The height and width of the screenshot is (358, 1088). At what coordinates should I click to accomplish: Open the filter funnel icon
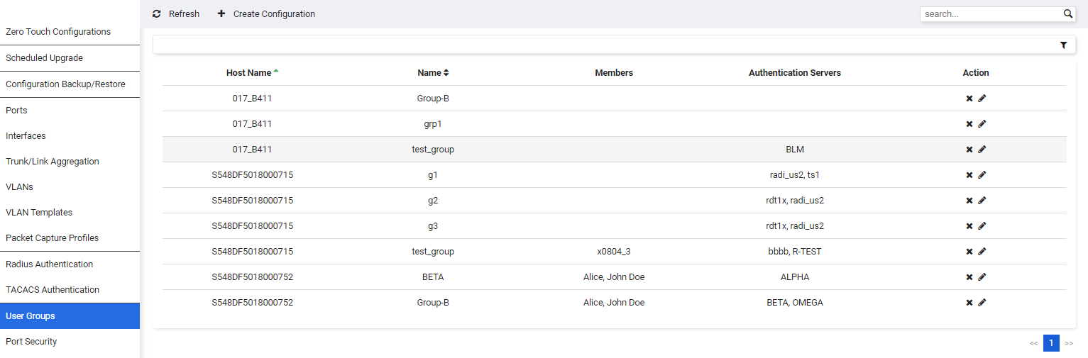coord(1063,45)
